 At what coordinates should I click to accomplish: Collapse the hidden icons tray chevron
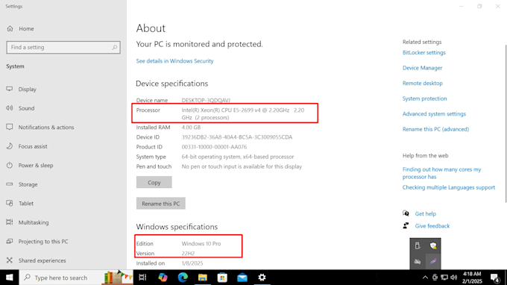[x=425, y=278]
